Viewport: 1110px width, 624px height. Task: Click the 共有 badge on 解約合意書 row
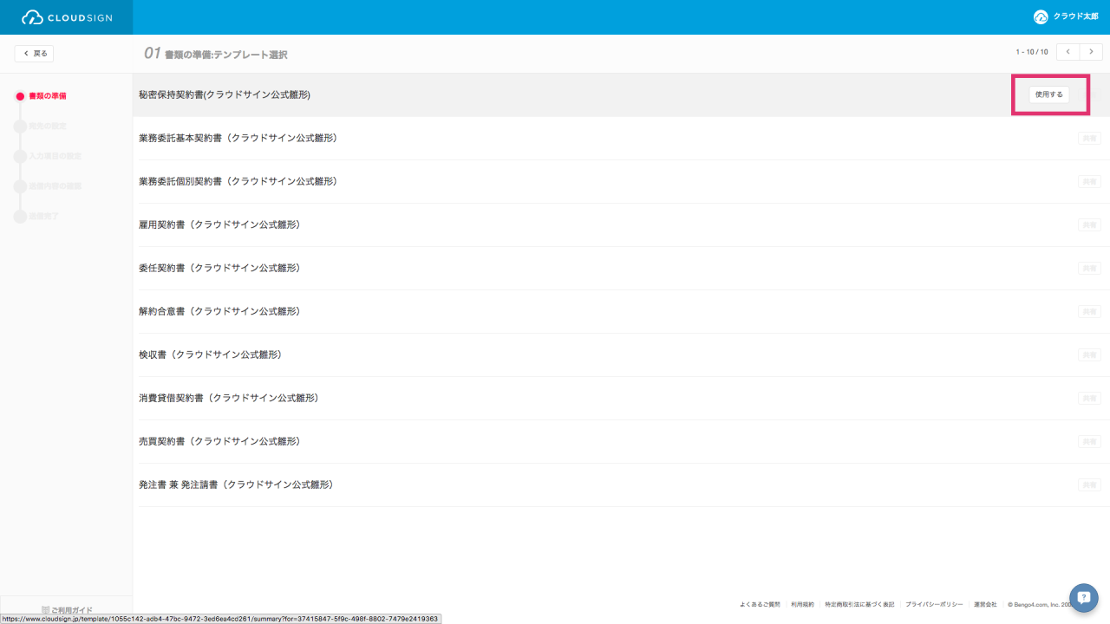[x=1089, y=311]
